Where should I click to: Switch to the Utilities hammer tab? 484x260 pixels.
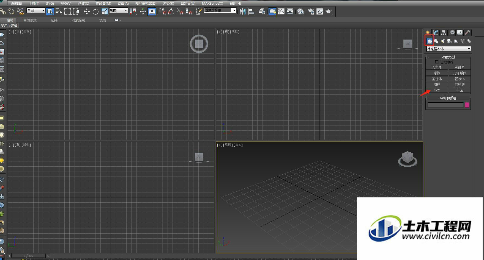tap(468, 32)
